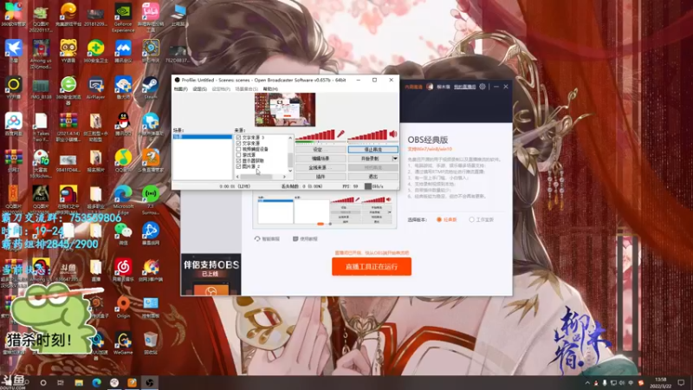Select the 工作室版 radio option
This screenshot has width=693, height=390.
471,219
